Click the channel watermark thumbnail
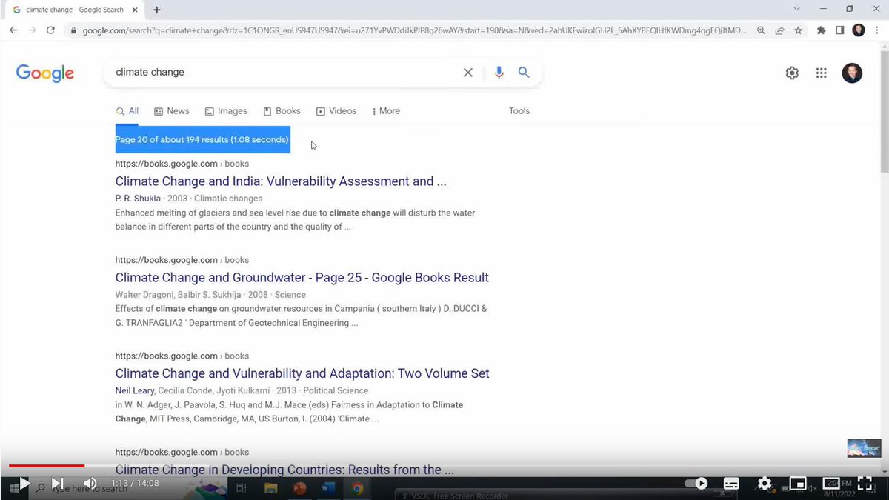Screen dimensions: 889x500 coord(864,448)
